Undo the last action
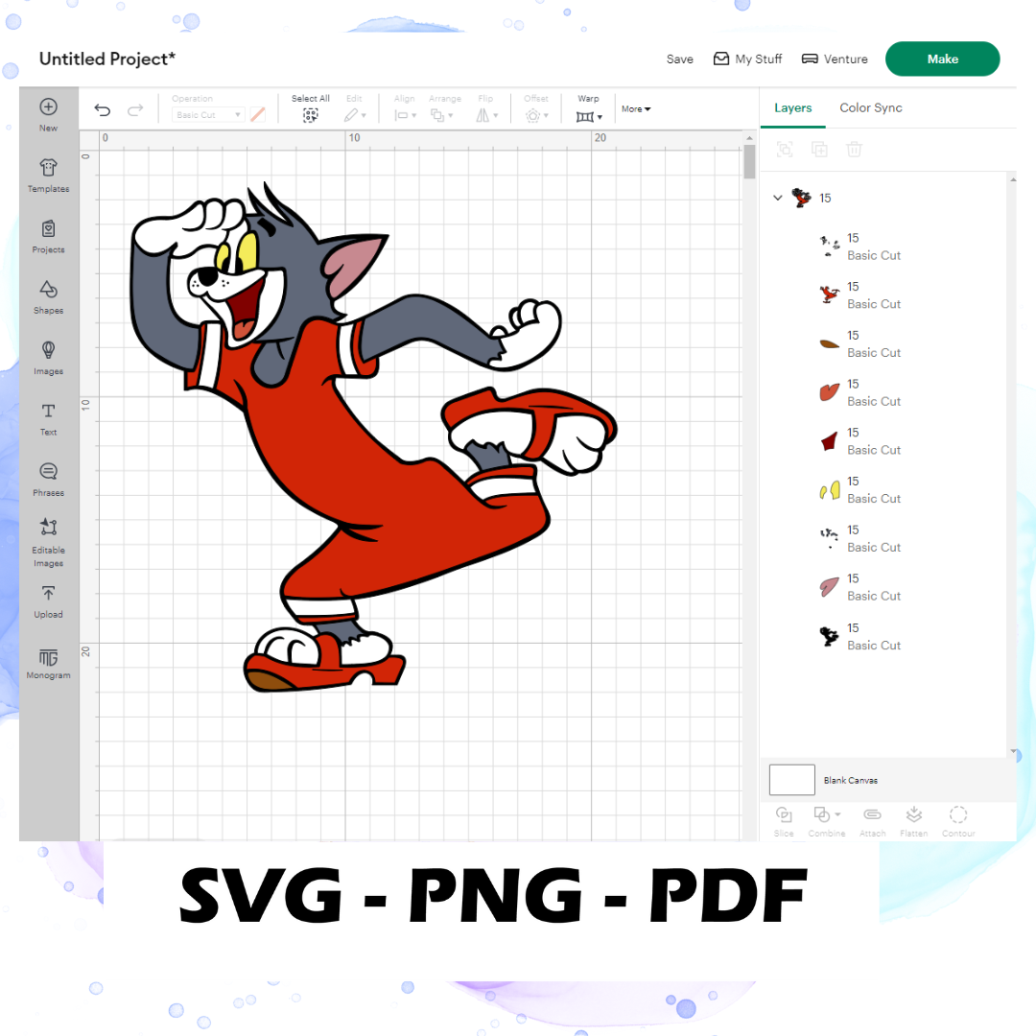1036x1036 pixels. click(103, 109)
